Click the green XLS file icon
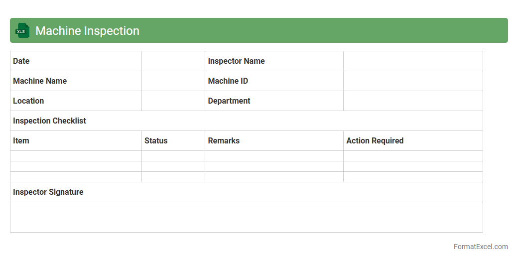This screenshot has height=261, width=518. click(22, 30)
